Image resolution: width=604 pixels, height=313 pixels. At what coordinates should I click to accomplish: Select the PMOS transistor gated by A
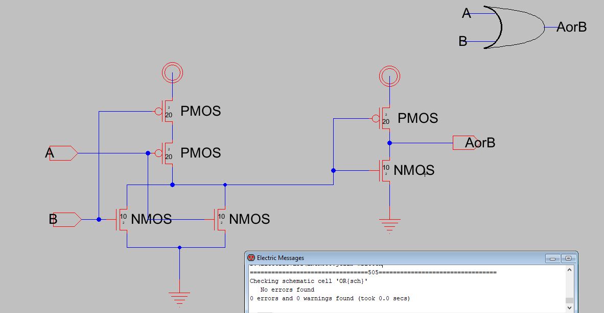point(167,153)
